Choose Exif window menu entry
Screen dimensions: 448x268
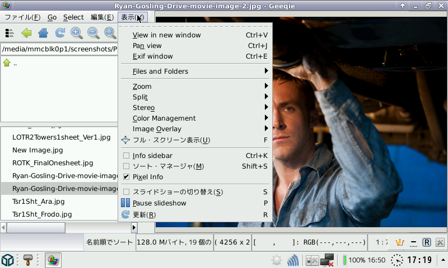tap(195, 56)
